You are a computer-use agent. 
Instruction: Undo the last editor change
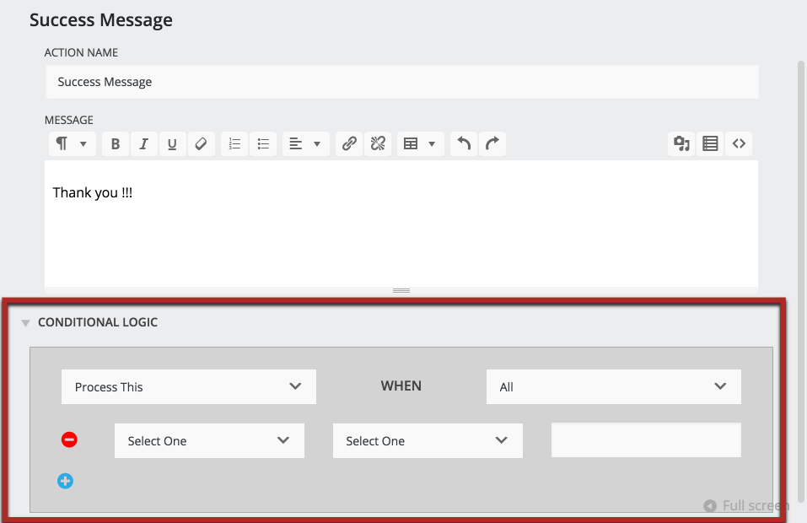pos(464,144)
